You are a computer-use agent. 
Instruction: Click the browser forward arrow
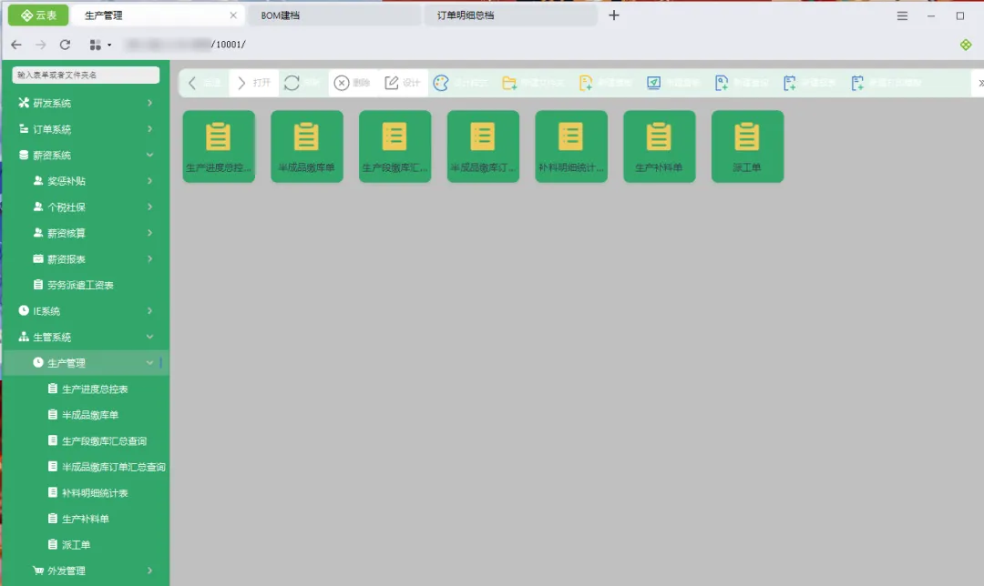coord(41,45)
